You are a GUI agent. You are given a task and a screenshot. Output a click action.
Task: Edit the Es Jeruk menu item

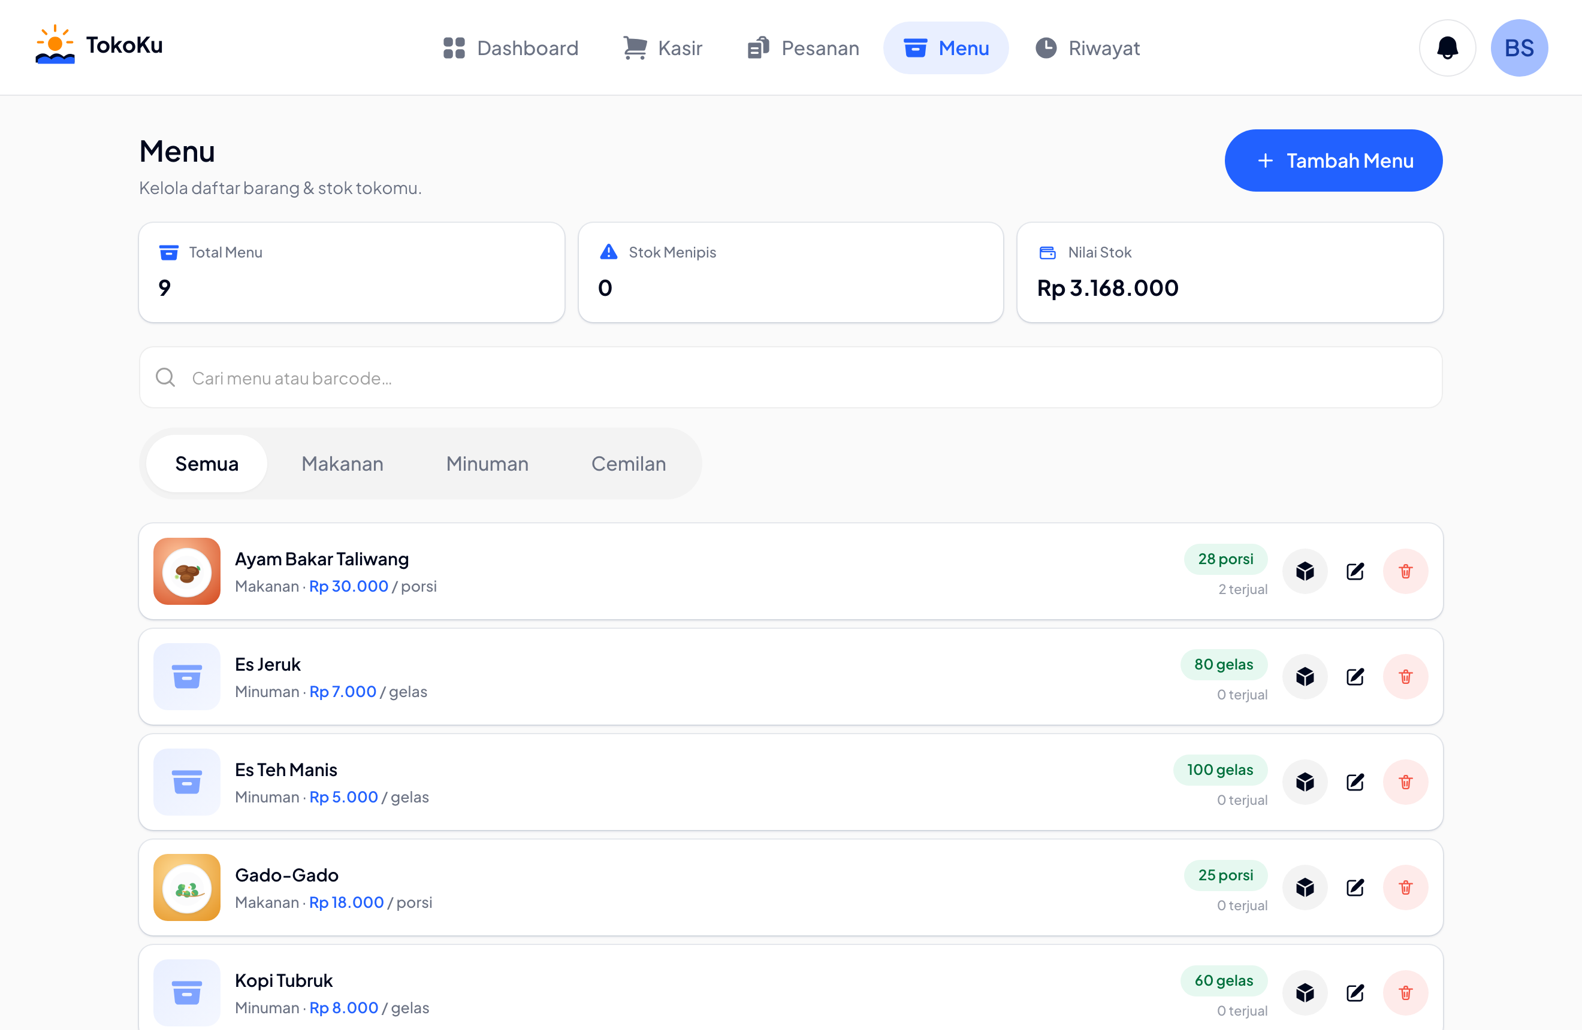1355,677
